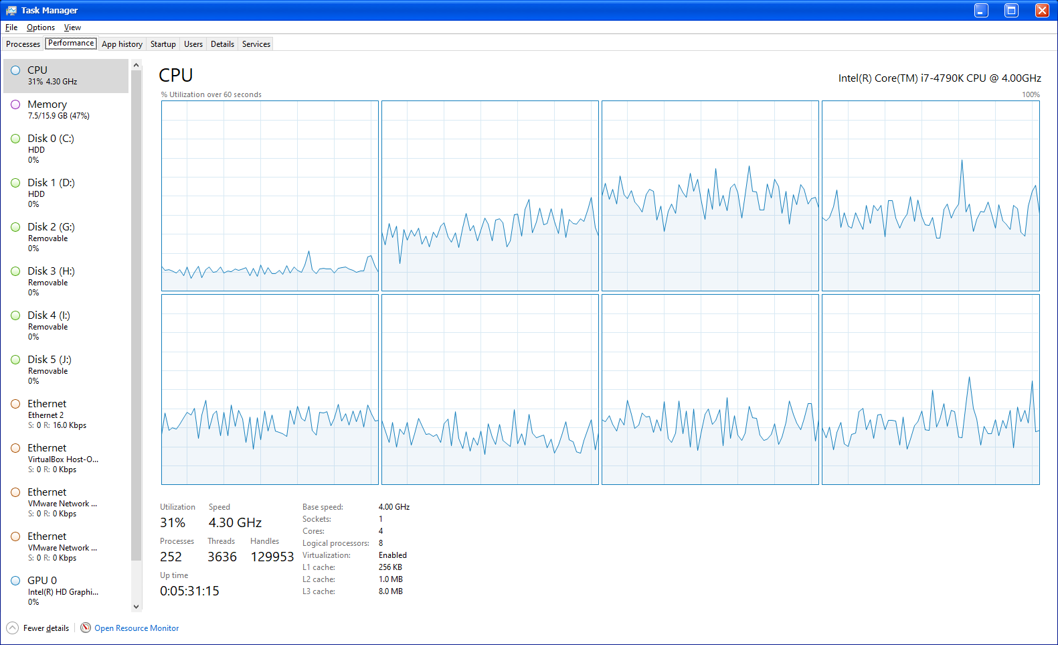Image resolution: width=1058 pixels, height=645 pixels.
Task: Select the Memory 7.5/15.9 GB entry
Action: [x=66, y=110]
